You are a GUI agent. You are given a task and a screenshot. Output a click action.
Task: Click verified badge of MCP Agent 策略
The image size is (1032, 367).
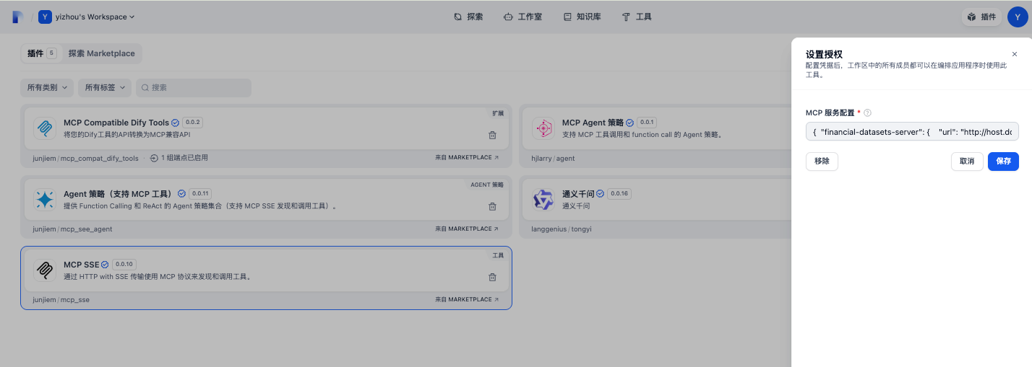(x=629, y=123)
